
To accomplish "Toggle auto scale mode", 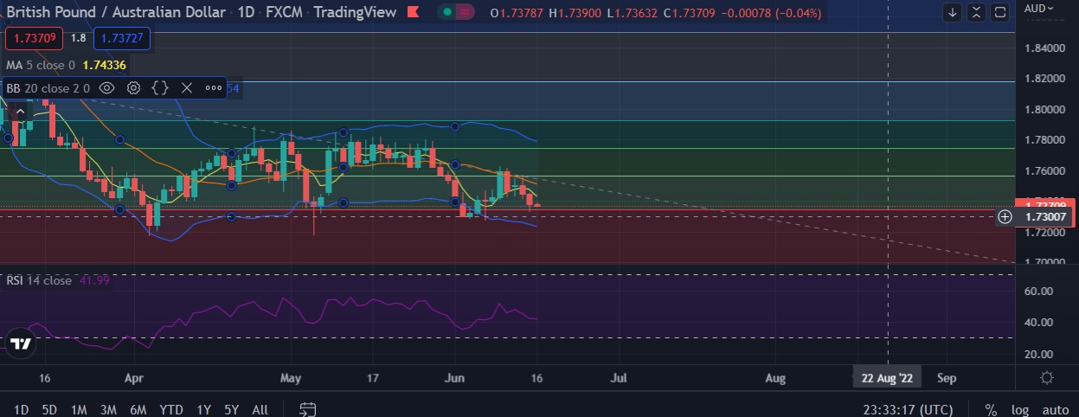I will coord(1055,409).
